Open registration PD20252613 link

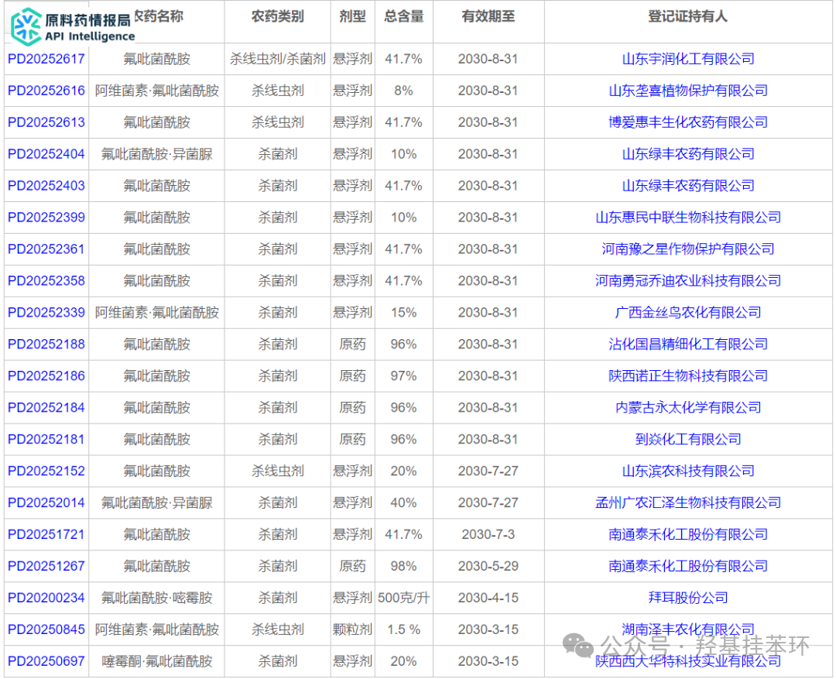[x=46, y=122]
